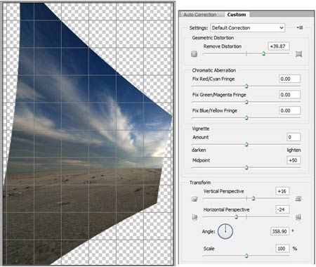This screenshot has width=316, height=267.
Task: Click the Vignette Amount slider handle
Action: point(246,144)
